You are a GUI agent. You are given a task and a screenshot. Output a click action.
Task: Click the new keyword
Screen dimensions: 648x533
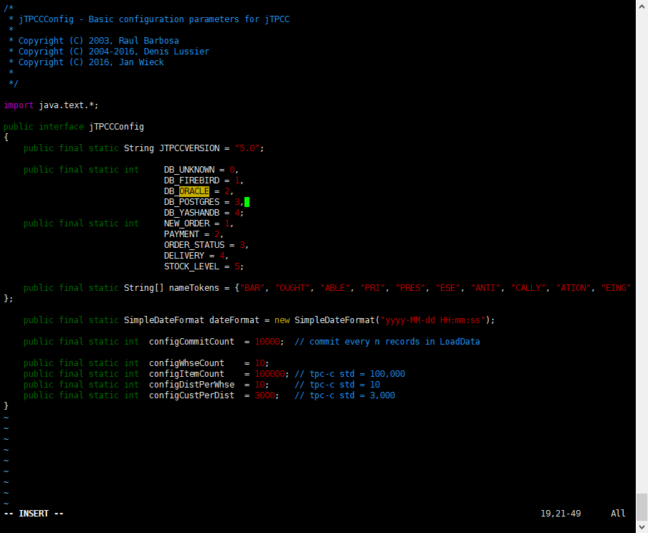282,320
